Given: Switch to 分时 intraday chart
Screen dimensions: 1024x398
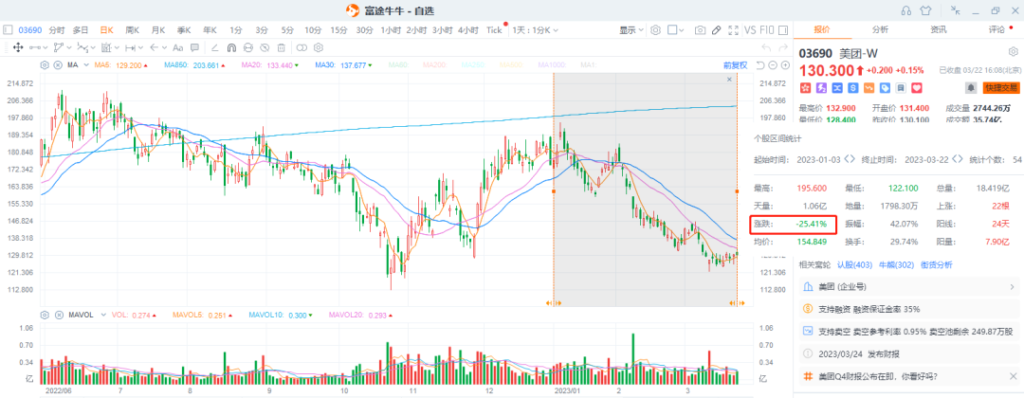Looking at the screenshot, I should click(x=57, y=30).
